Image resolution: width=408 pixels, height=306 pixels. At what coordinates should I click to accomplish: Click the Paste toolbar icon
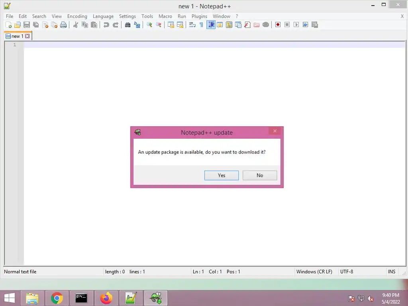pyautogui.click(x=94, y=25)
